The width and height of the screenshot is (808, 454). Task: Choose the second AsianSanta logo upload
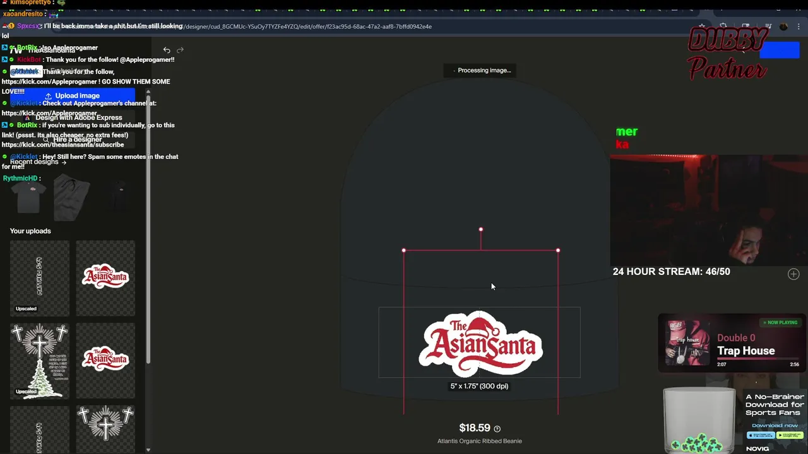tap(105, 360)
